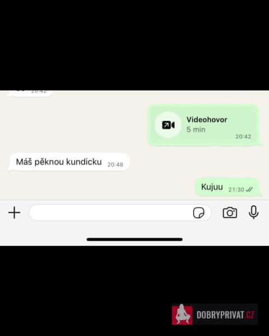Select the incoming message sent at 20:48
Screen dimensions: 269x336
(69, 162)
